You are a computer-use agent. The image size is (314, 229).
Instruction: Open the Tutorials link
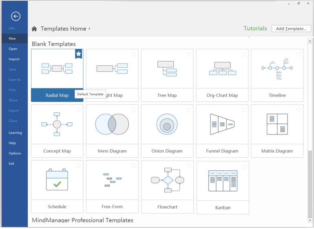click(255, 29)
